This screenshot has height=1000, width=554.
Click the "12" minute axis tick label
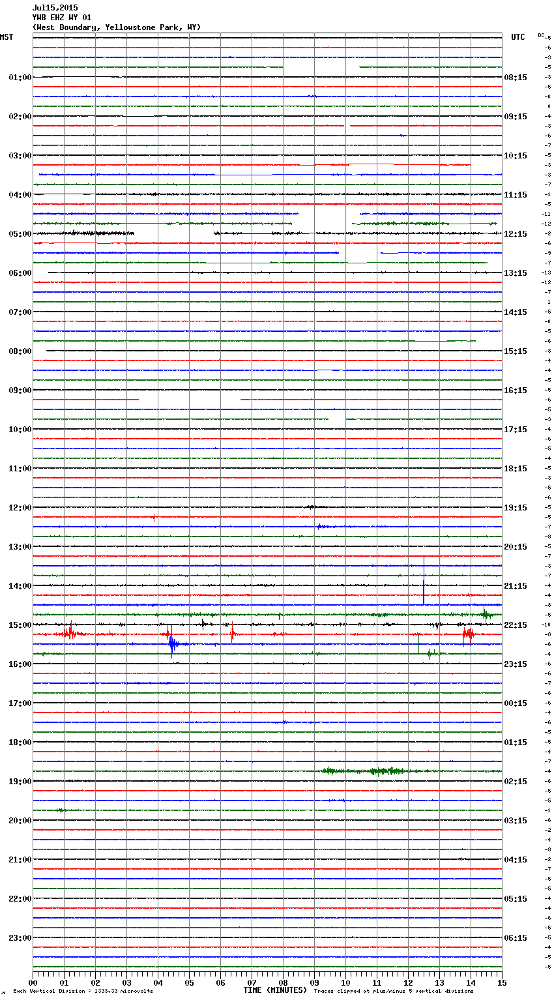tap(408, 982)
